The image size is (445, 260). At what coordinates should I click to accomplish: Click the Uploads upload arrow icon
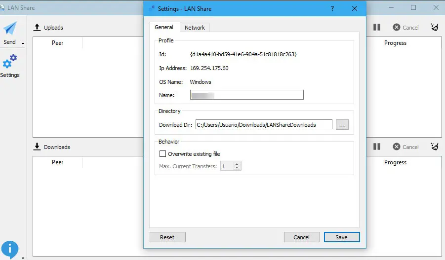pos(37,27)
